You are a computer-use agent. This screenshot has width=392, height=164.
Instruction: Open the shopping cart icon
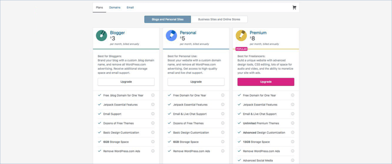[294, 7]
